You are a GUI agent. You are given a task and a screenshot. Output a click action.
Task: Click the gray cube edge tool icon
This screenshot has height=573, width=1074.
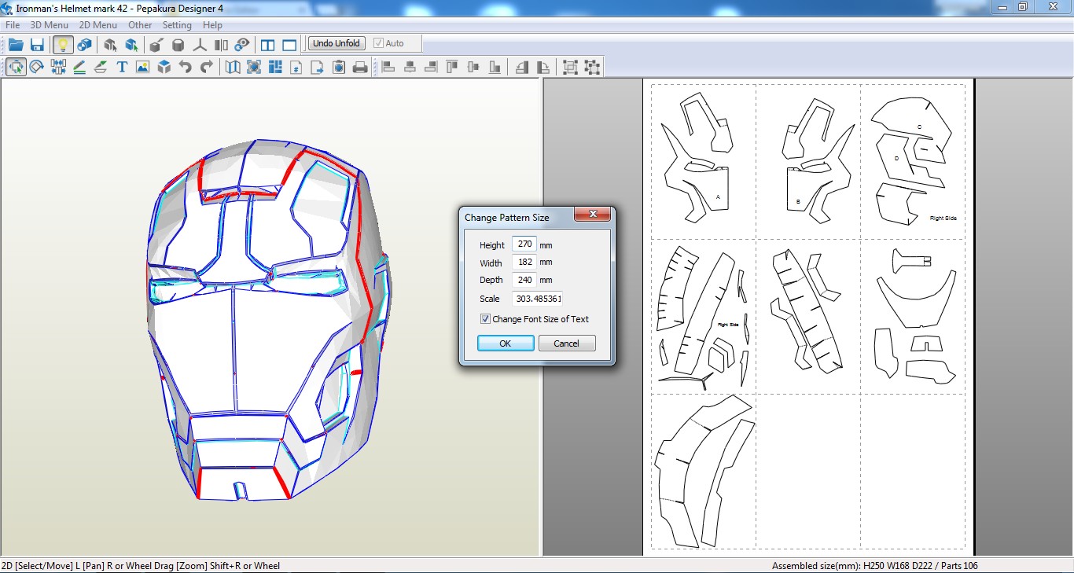click(156, 44)
